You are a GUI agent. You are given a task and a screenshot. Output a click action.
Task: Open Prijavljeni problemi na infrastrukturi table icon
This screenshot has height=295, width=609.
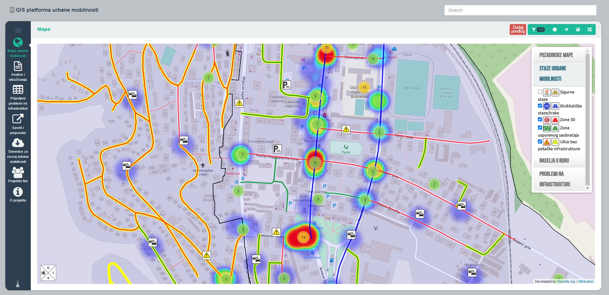coord(18,90)
